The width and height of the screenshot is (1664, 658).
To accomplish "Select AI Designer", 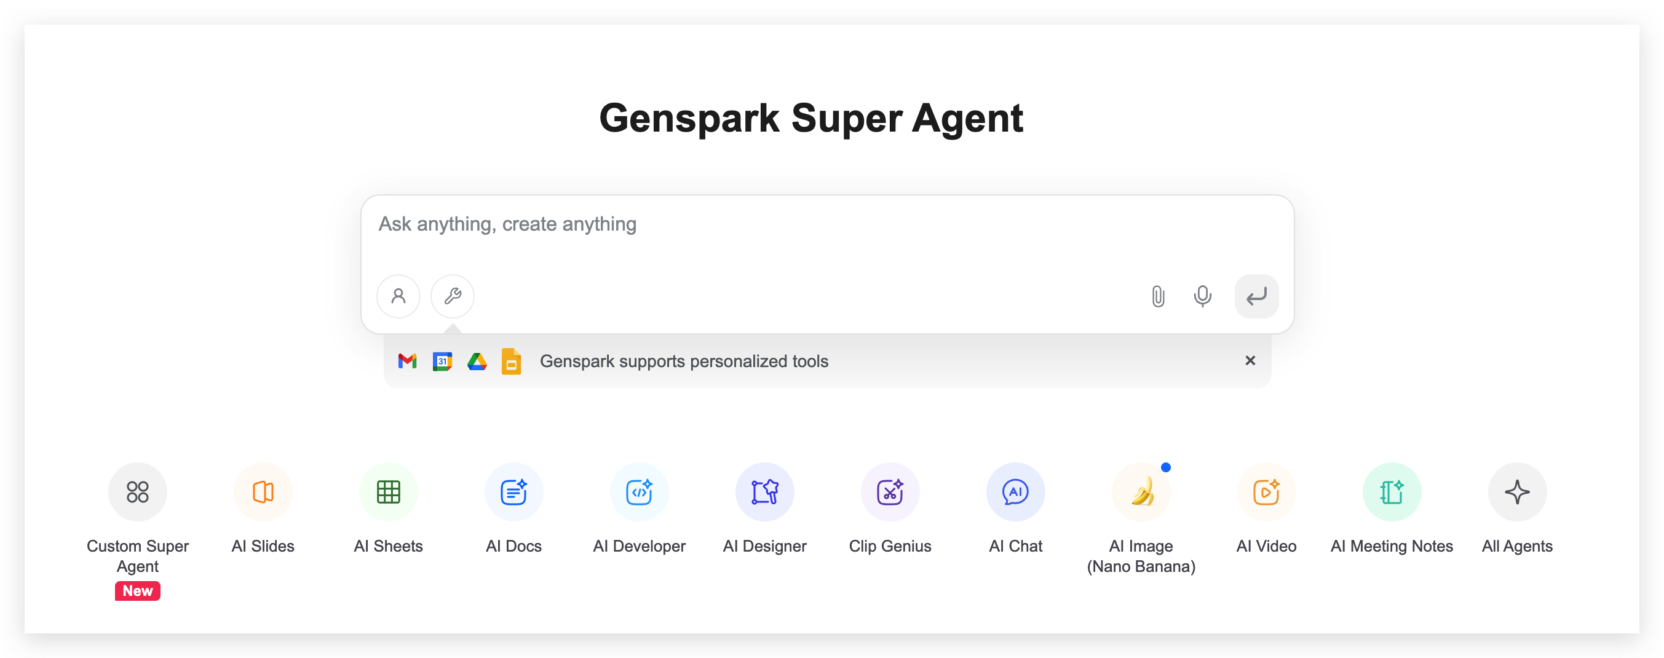I will [765, 492].
